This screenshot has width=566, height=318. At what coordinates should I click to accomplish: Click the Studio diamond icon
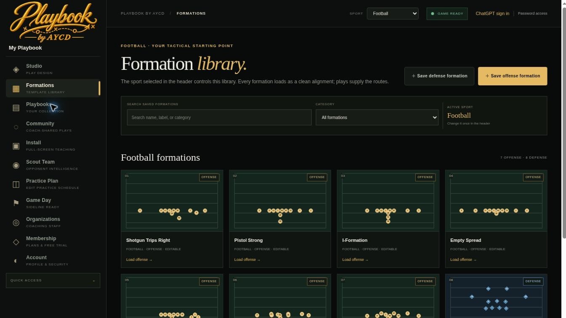16,69
